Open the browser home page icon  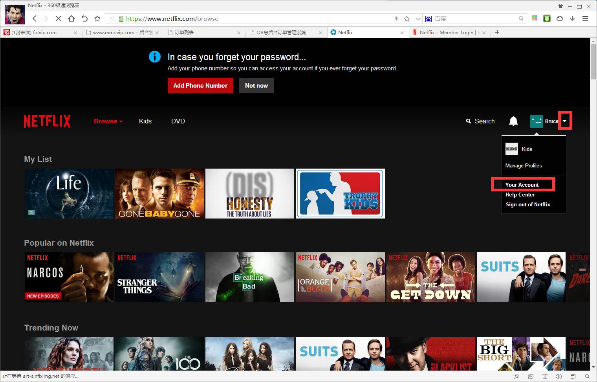[71, 18]
